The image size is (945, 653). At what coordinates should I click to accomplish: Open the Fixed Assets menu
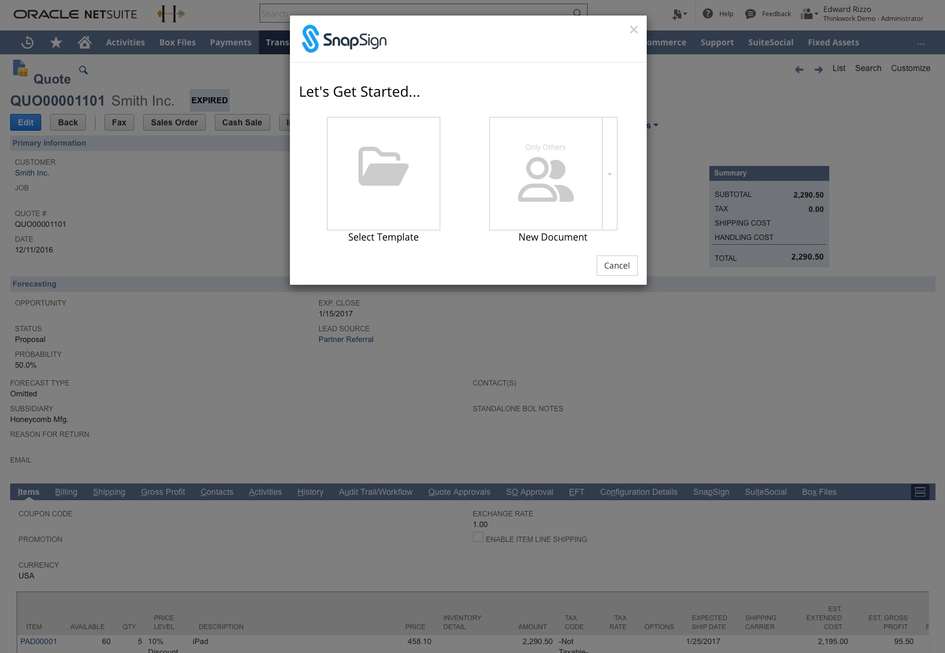point(833,42)
